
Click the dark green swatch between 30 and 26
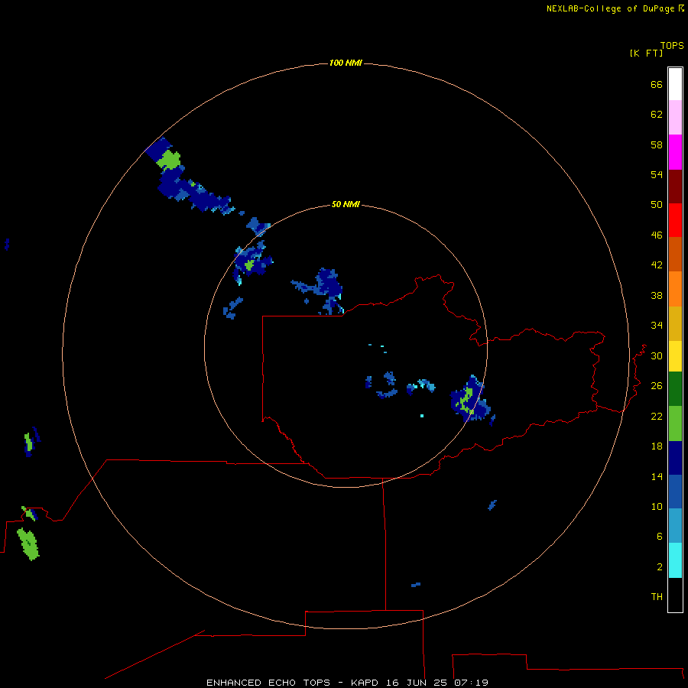pyautogui.click(x=675, y=389)
